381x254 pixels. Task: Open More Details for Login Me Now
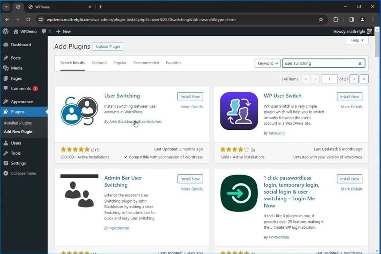click(351, 189)
